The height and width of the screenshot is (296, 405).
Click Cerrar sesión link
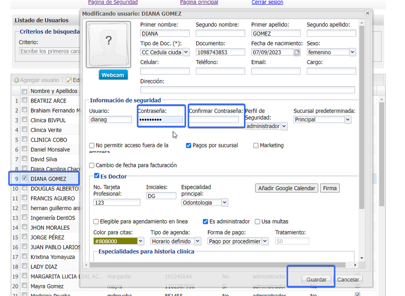(267, 2)
